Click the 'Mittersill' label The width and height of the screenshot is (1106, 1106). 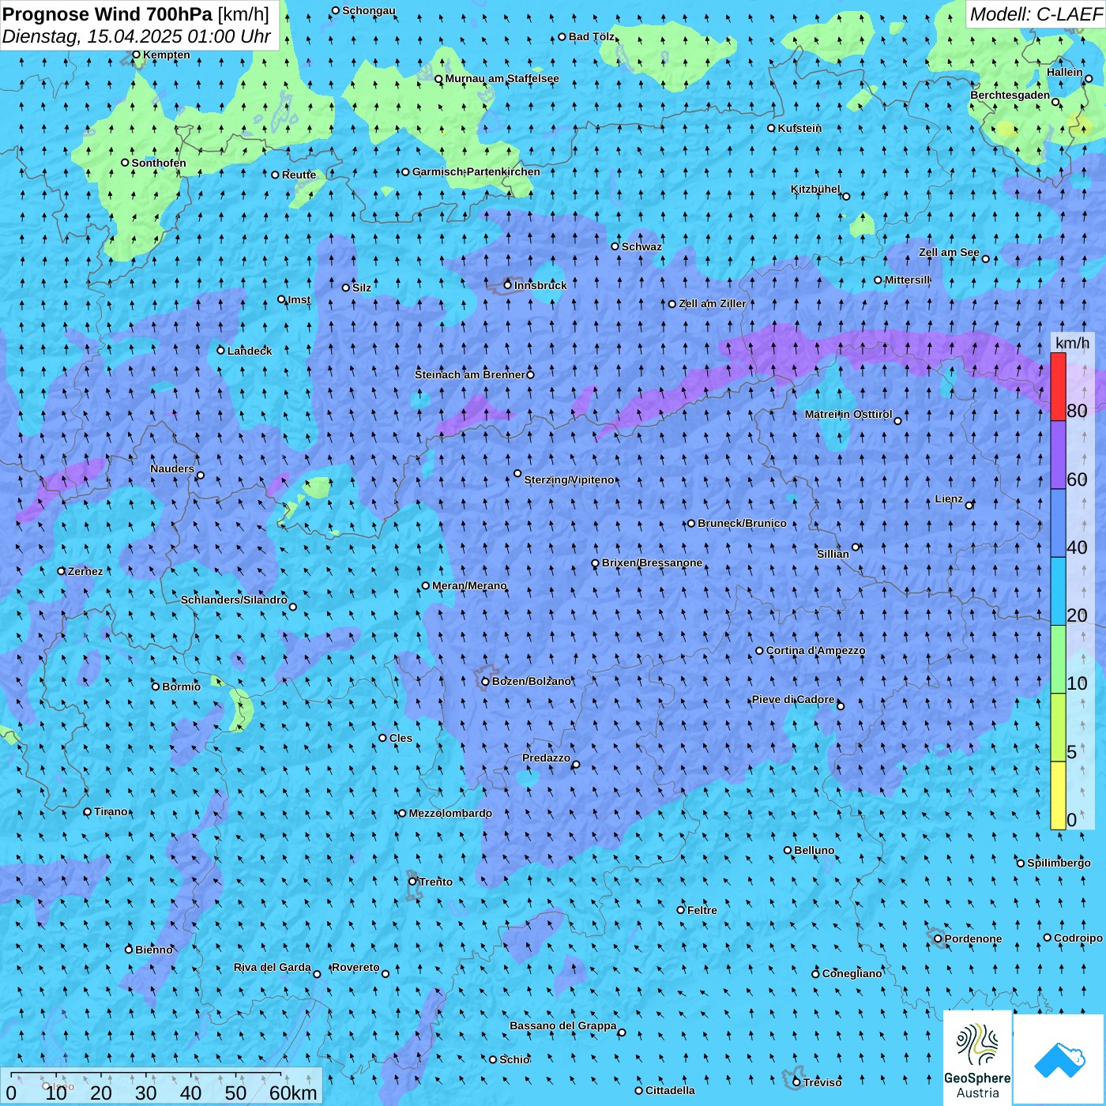[907, 280]
